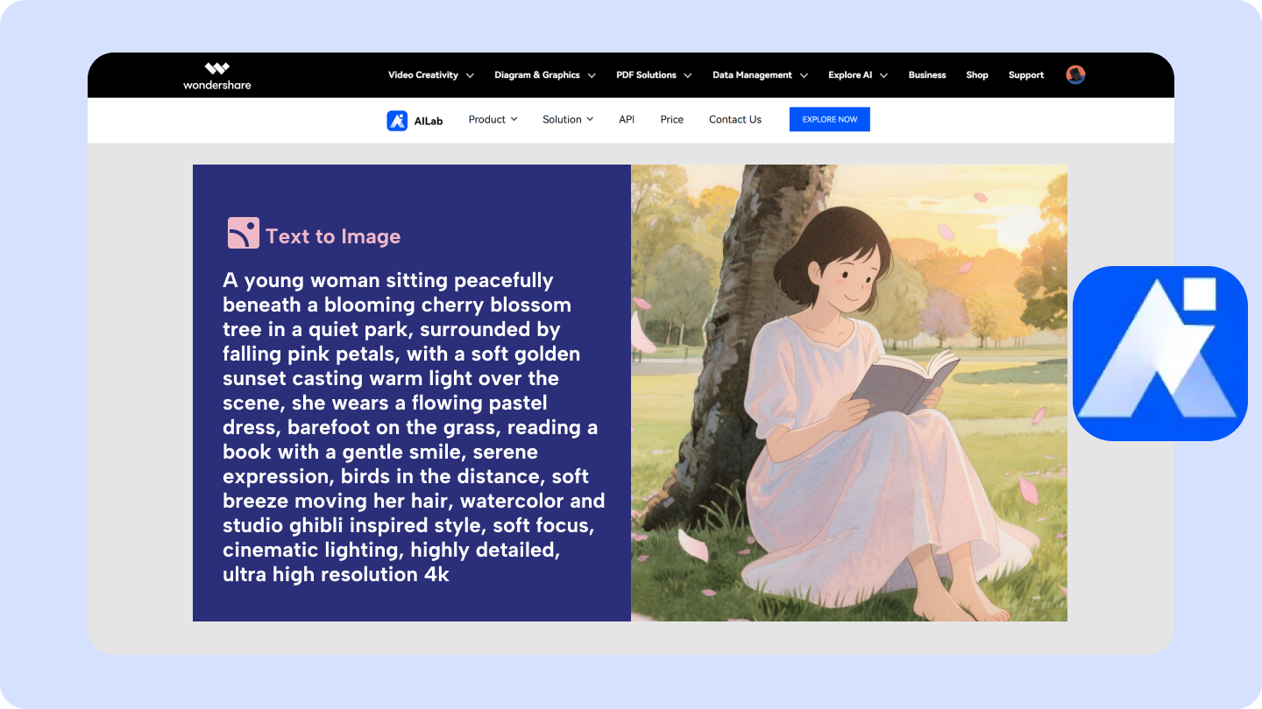
Task: Go to the Price page
Action: (x=671, y=119)
